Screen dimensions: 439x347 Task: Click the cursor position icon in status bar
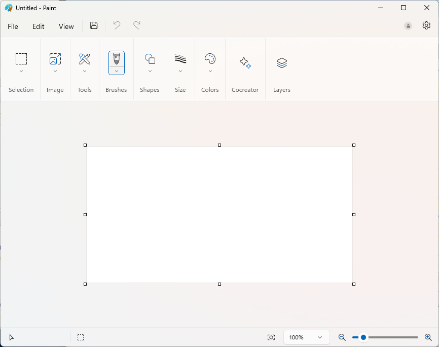pyautogui.click(x=11, y=337)
